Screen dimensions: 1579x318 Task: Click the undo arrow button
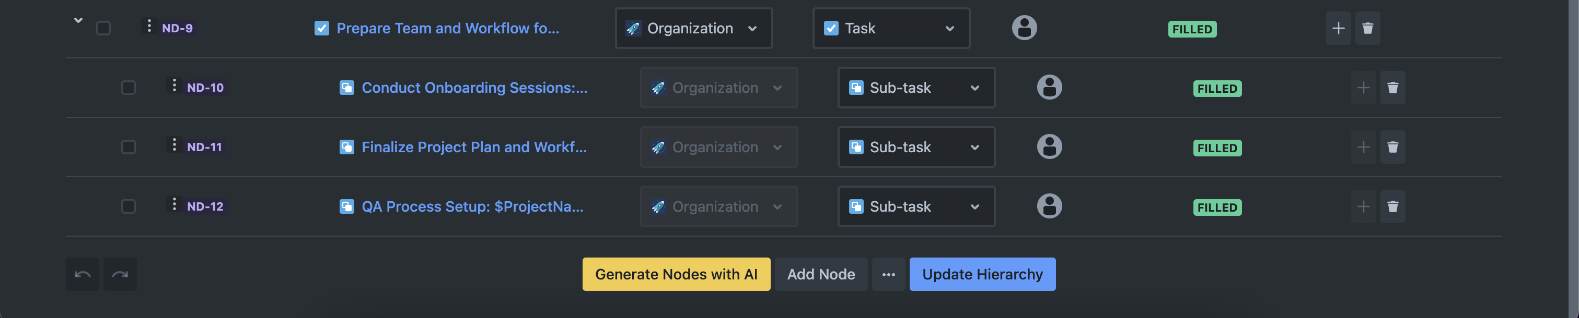[x=82, y=275]
